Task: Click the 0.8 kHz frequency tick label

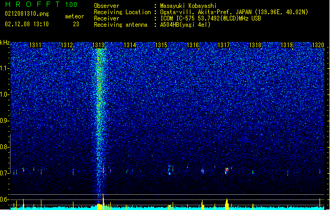Action: click(5, 147)
